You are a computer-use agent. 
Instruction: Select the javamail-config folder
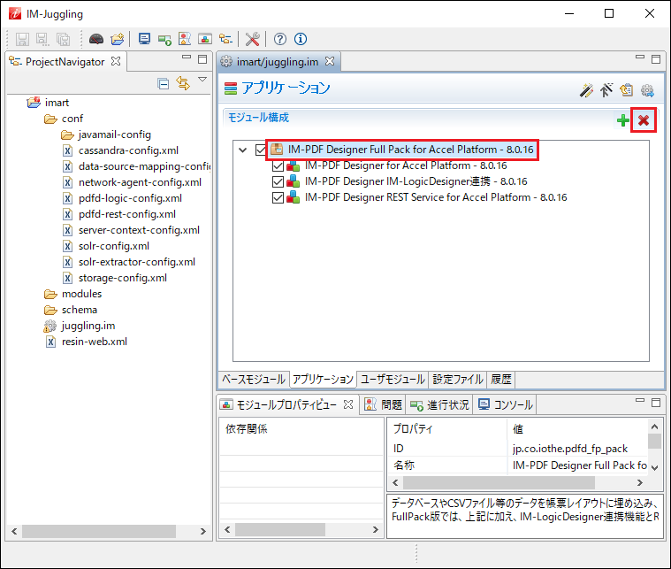pos(106,135)
